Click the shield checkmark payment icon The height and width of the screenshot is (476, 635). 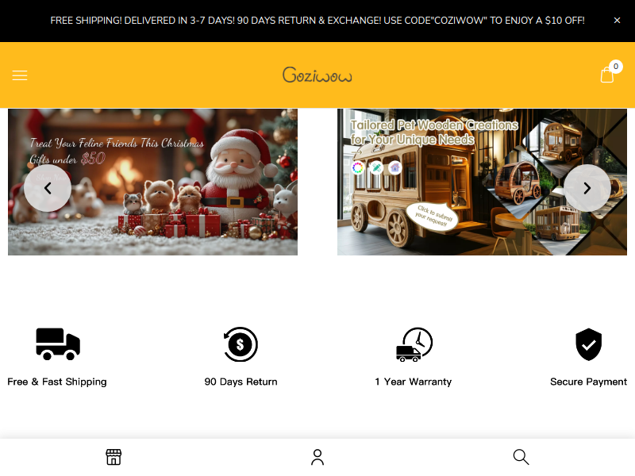pos(588,344)
